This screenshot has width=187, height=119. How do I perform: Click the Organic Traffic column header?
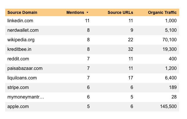pyautogui.click(x=162, y=12)
